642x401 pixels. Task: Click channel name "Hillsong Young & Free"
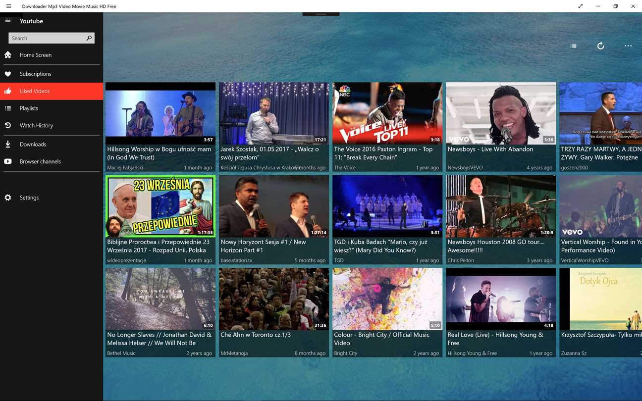472,353
